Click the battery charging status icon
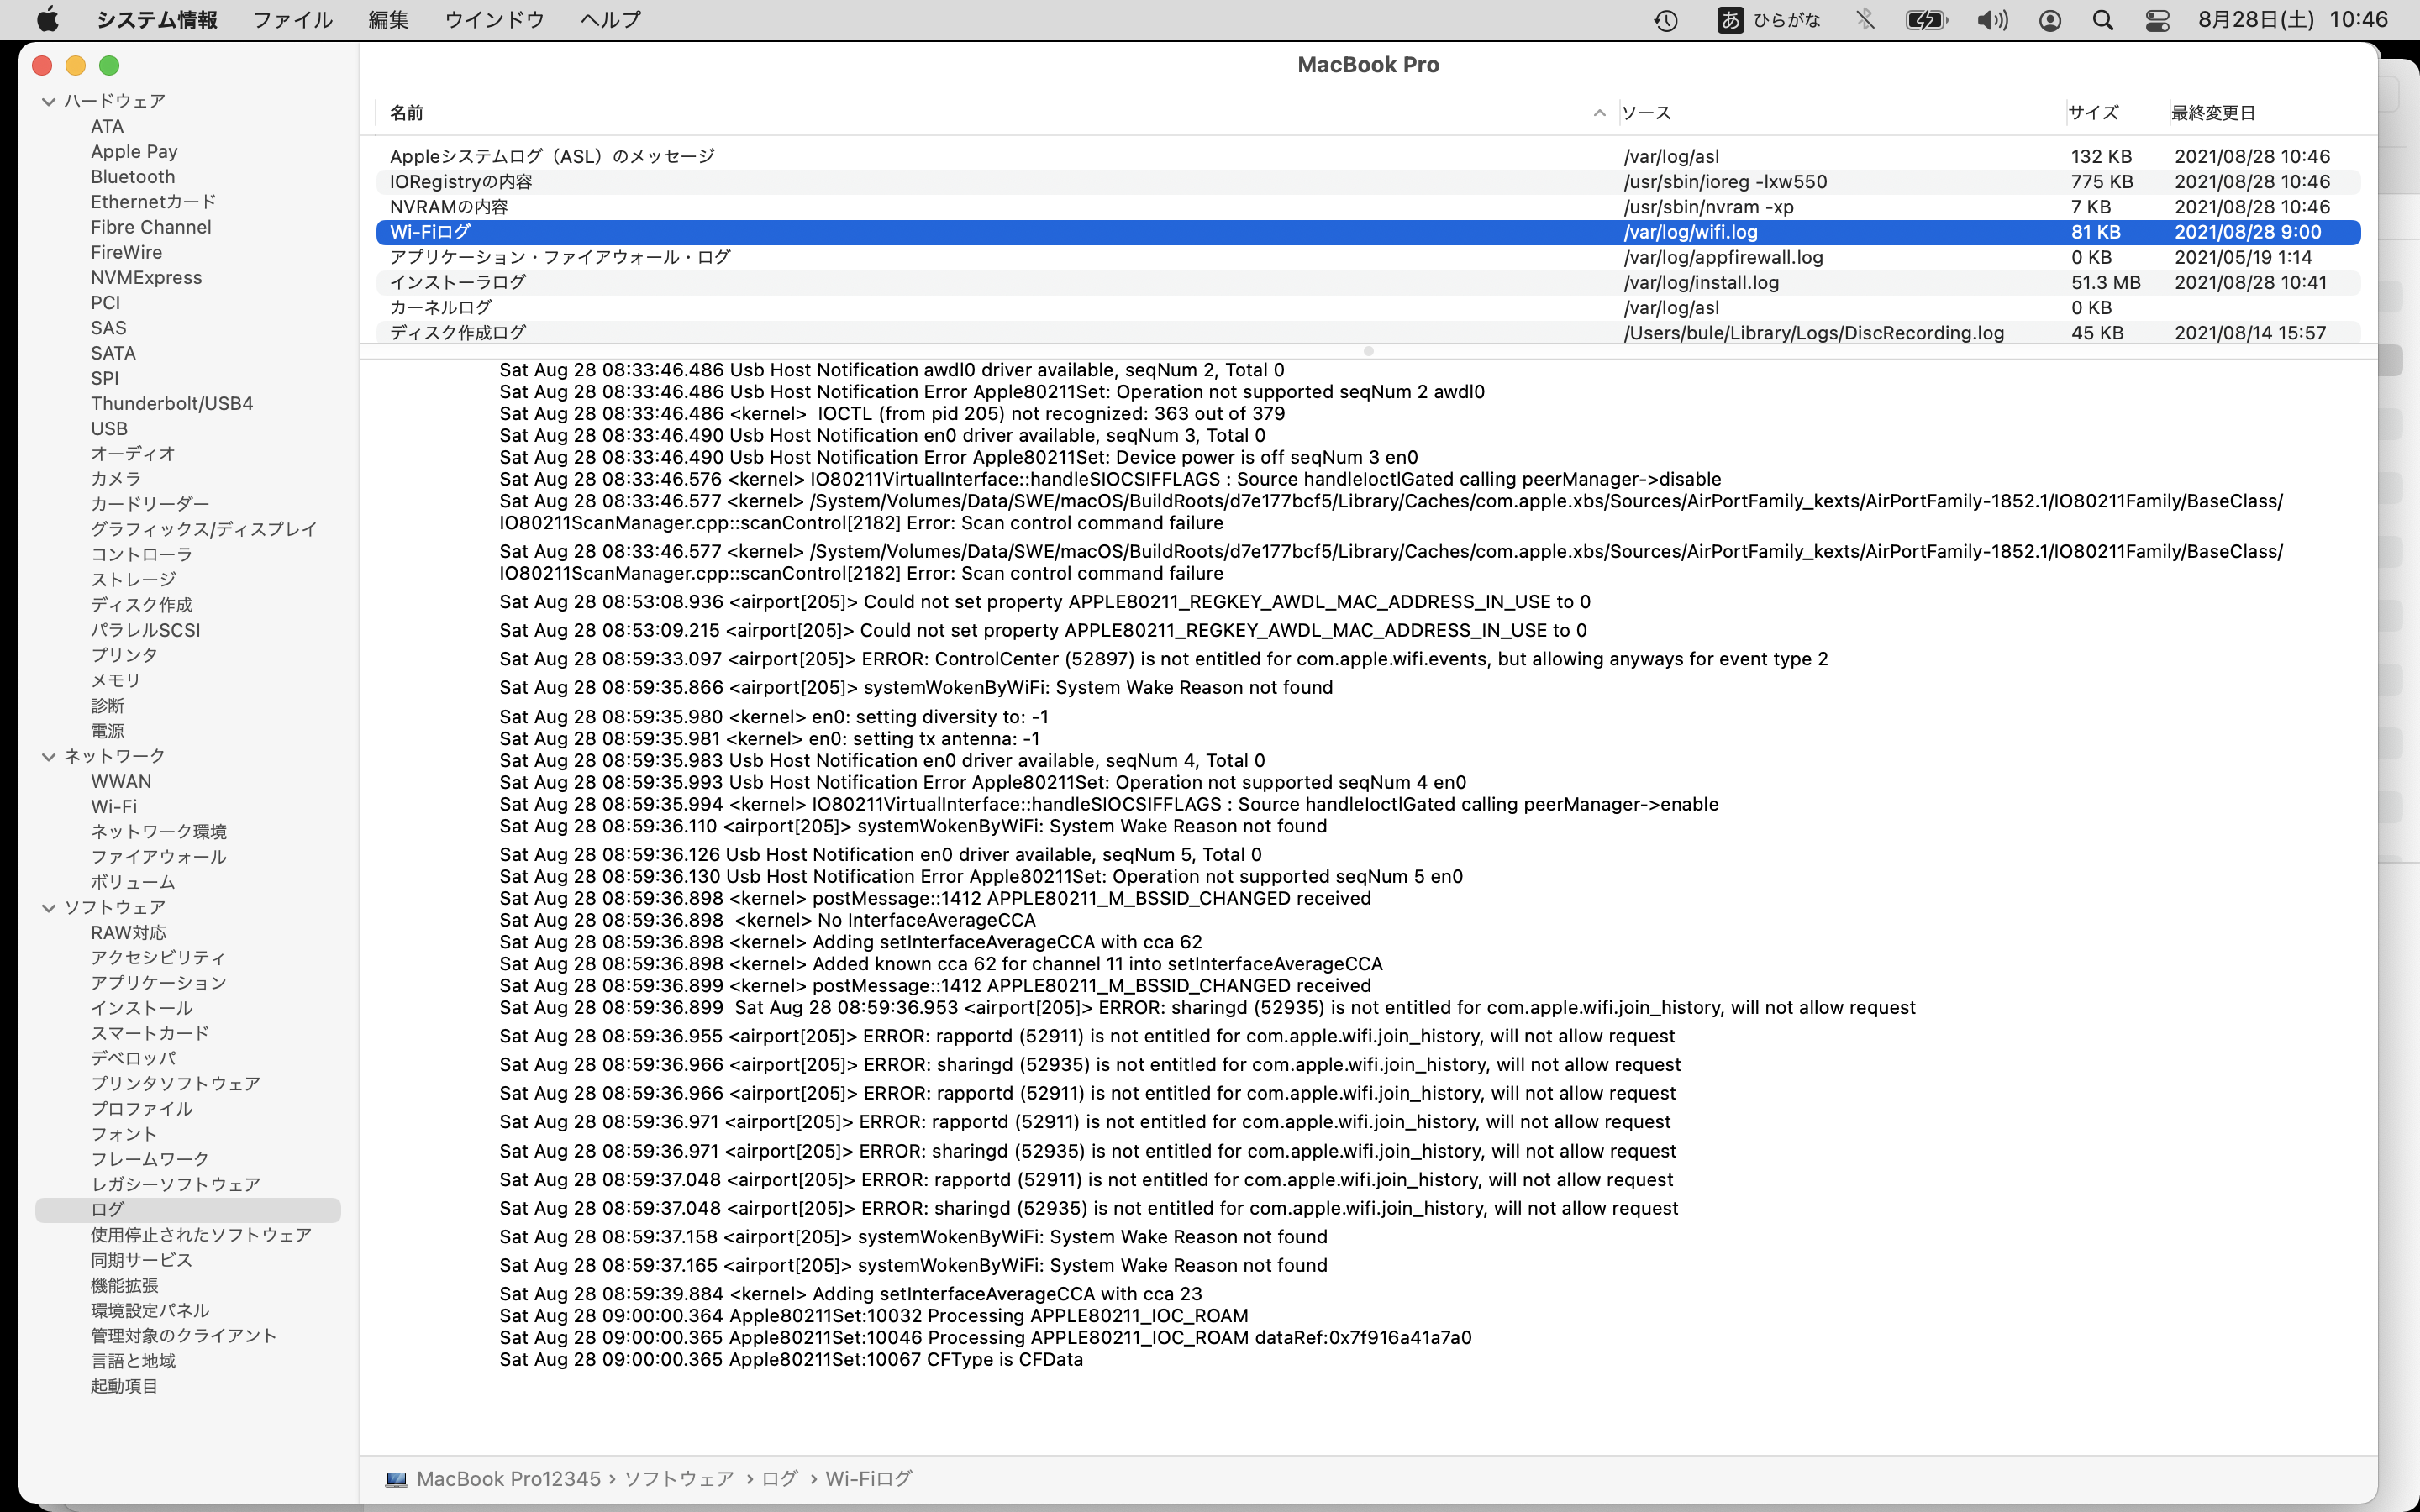 tap(1926, 20)
